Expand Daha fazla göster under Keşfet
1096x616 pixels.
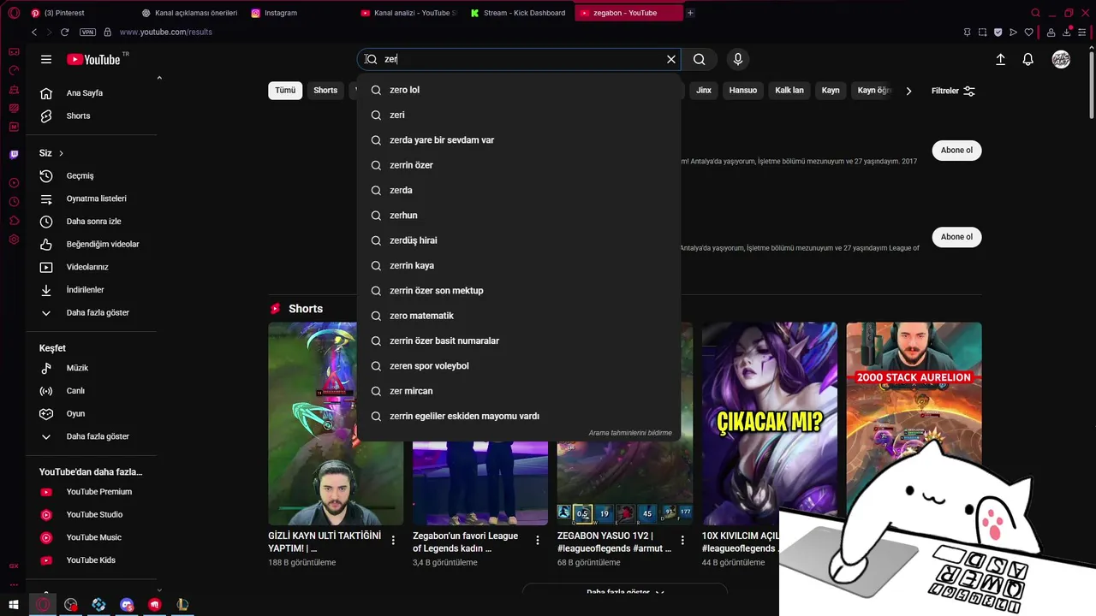click(x=92, y=436)
